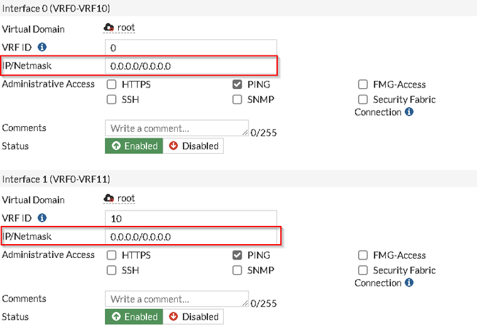Enable SSH access on Interface 0
This screenshot has width=477, height=325.
click(112, 99)
